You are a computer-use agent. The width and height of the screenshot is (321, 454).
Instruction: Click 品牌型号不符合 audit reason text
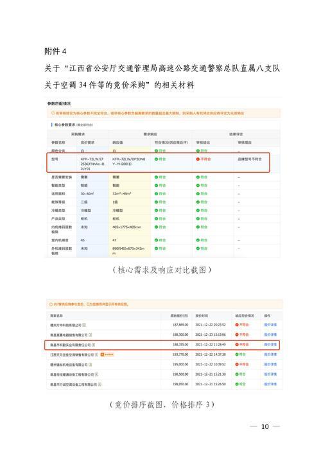tap(250, 159)
